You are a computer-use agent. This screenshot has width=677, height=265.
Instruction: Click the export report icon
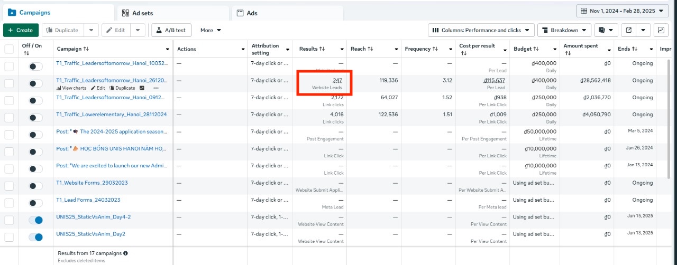tap(628, 30)
